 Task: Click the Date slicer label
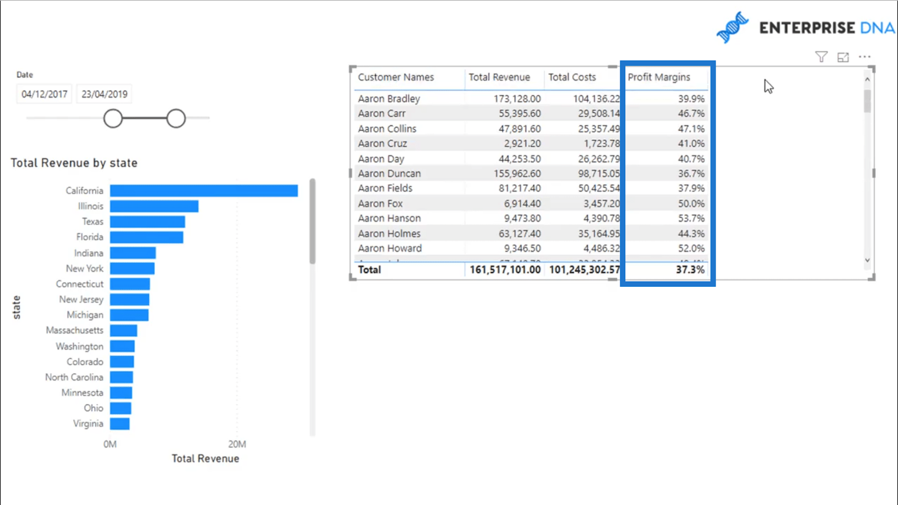(x=25, y=75)
